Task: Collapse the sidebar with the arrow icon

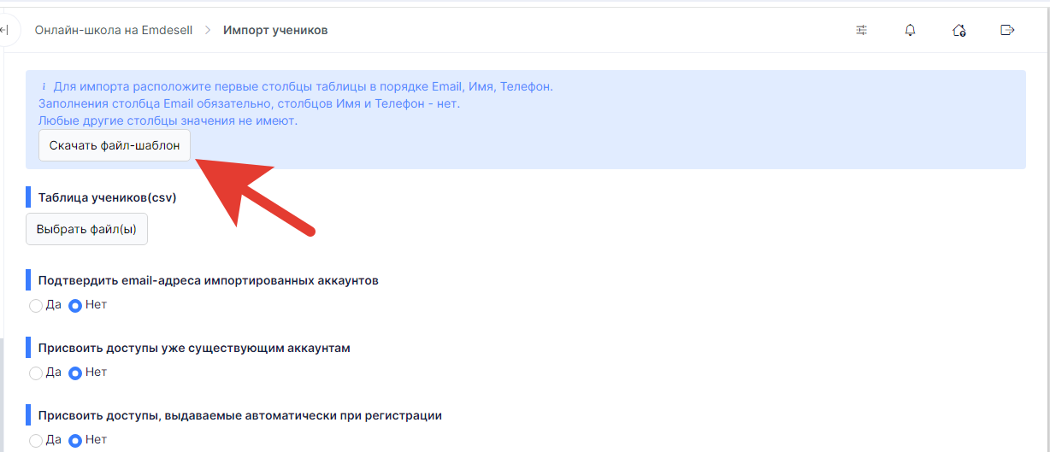Action: [5, 31]
